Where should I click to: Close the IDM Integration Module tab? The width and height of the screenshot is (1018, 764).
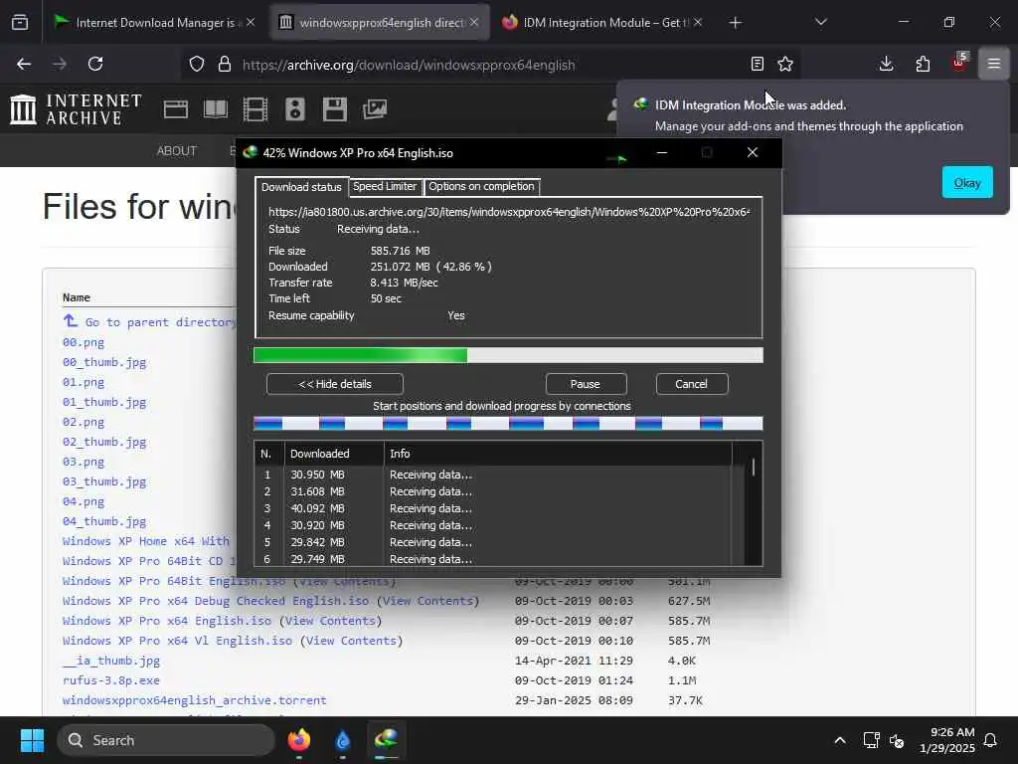point(698,22)
